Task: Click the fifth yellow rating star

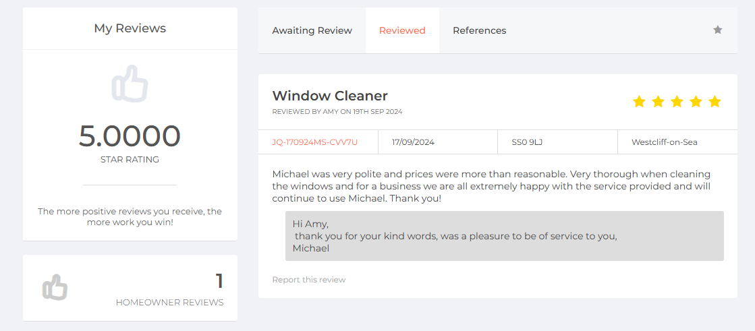Action: pyautogui.click(x=715, y=102)
